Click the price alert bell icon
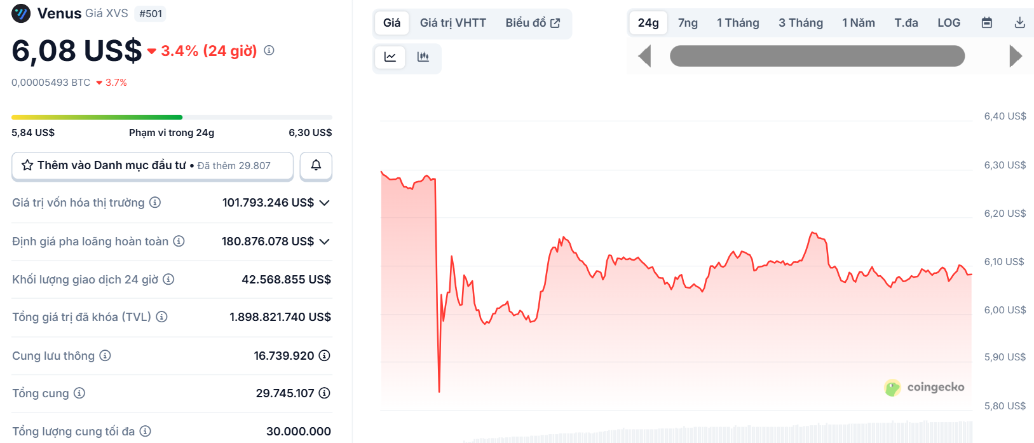1034x443 pixels. [316, 165]
